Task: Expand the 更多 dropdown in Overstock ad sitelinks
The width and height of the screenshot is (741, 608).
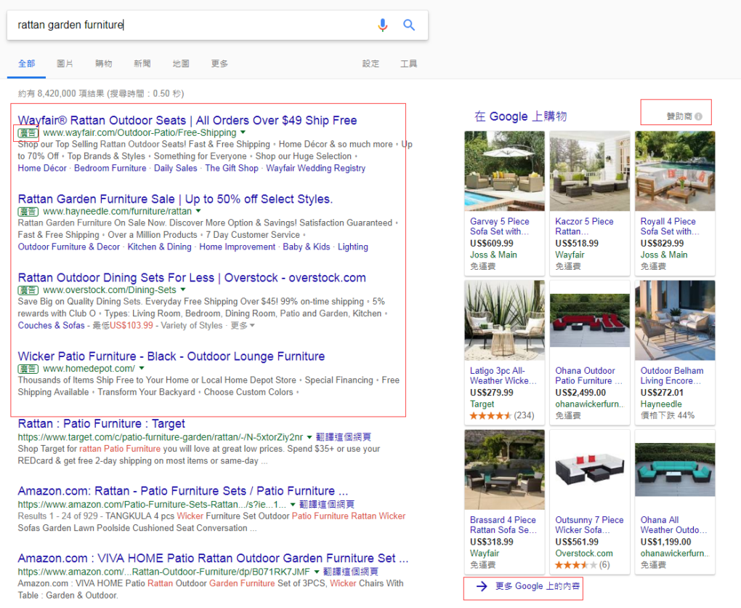Action: 243,326
